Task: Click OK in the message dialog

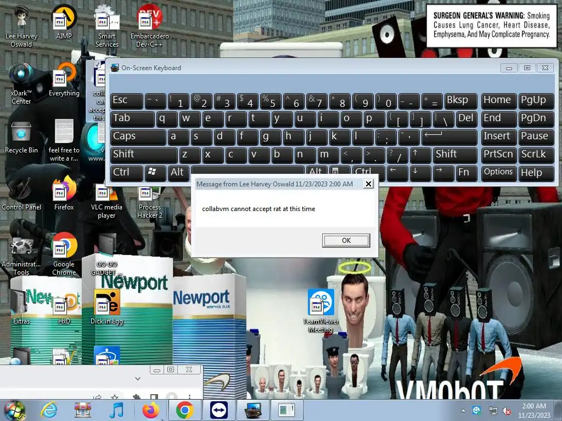Action: [346, 240]
